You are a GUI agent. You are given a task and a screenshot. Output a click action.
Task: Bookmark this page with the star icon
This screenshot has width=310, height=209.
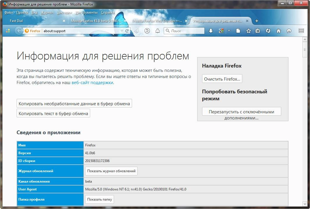point(249,31)
